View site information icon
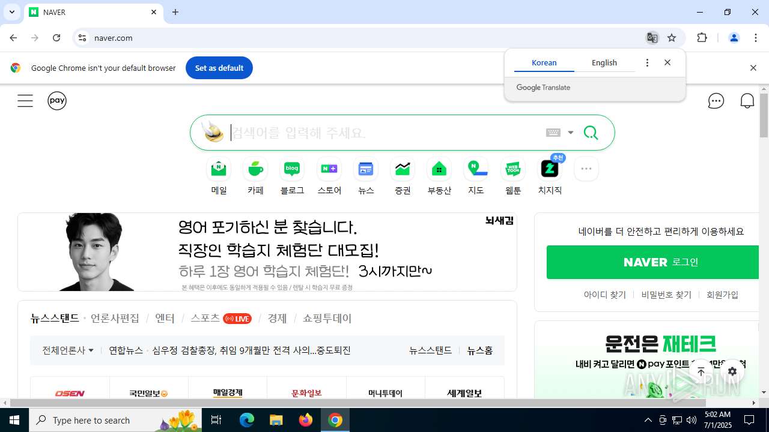This screenshot has height=432, width=769. (x=82, y=38)
